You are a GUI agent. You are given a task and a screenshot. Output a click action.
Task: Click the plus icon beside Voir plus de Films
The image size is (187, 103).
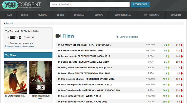click(x=117, y=37)
